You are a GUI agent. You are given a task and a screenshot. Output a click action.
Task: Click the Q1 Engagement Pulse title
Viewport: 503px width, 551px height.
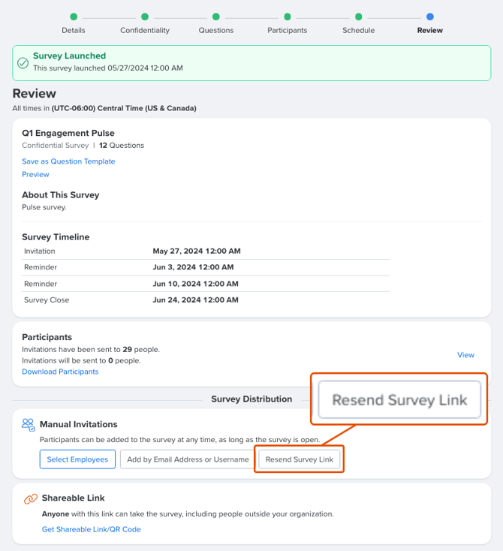click(x=68, y=133)
